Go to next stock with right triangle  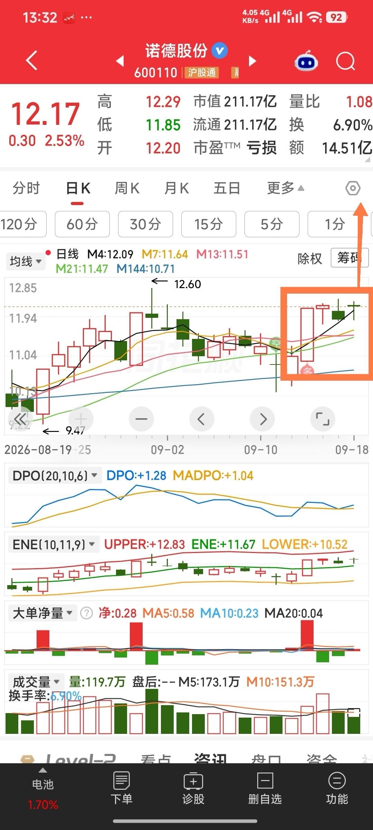point(253,61)
